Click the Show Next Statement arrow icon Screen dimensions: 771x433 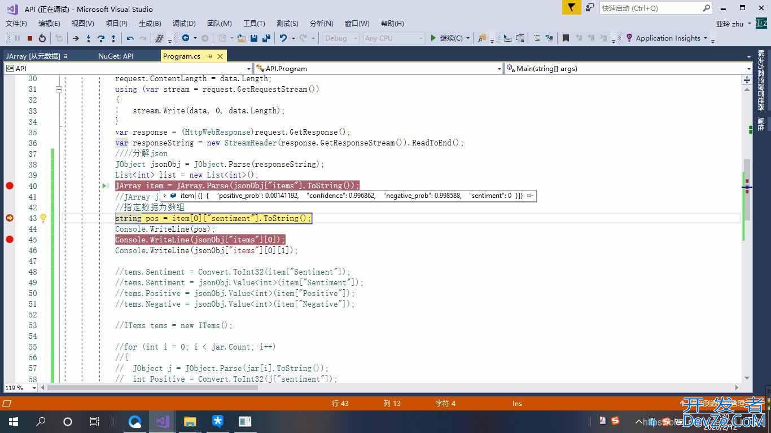[76, 38]
